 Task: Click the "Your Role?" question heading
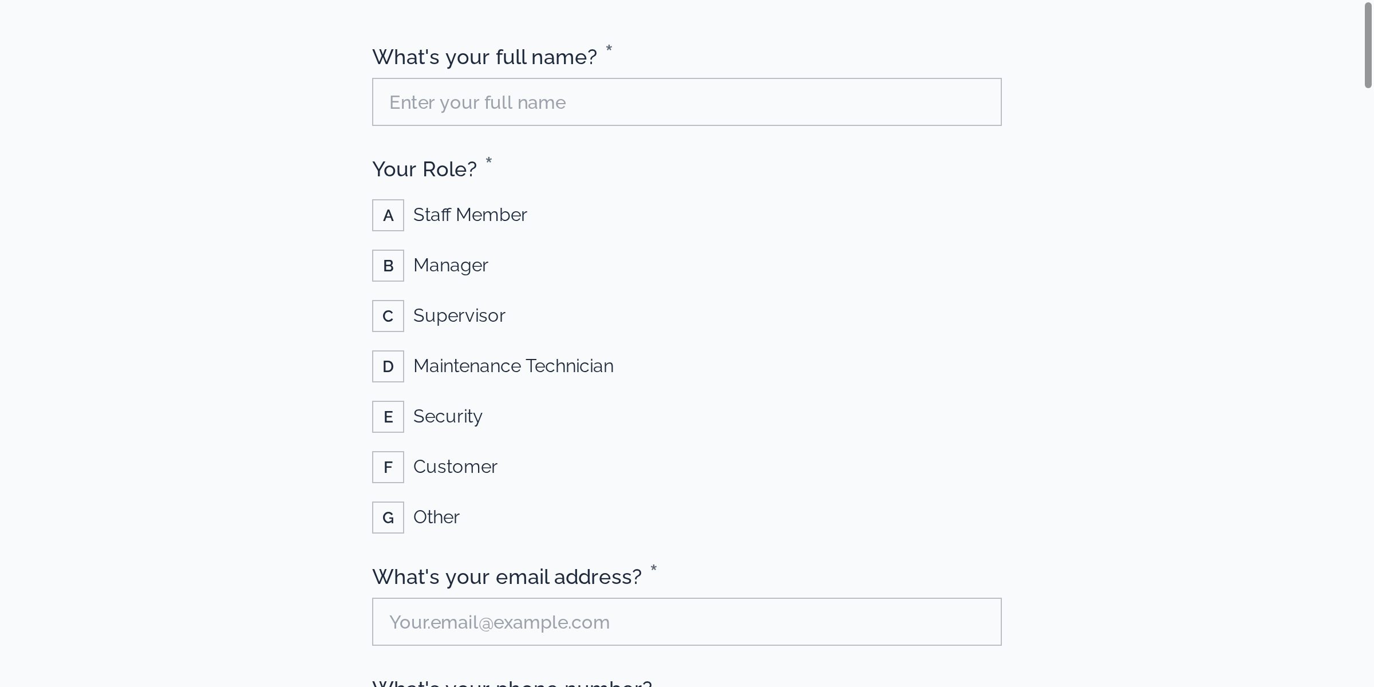[424, 169]
